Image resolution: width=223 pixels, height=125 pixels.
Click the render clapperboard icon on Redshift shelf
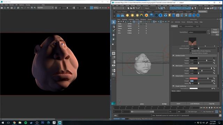(x=118, y=15)
